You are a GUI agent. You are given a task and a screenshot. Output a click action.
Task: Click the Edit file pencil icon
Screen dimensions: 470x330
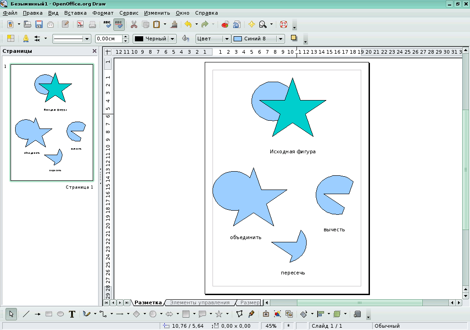(x=65, y=24)
